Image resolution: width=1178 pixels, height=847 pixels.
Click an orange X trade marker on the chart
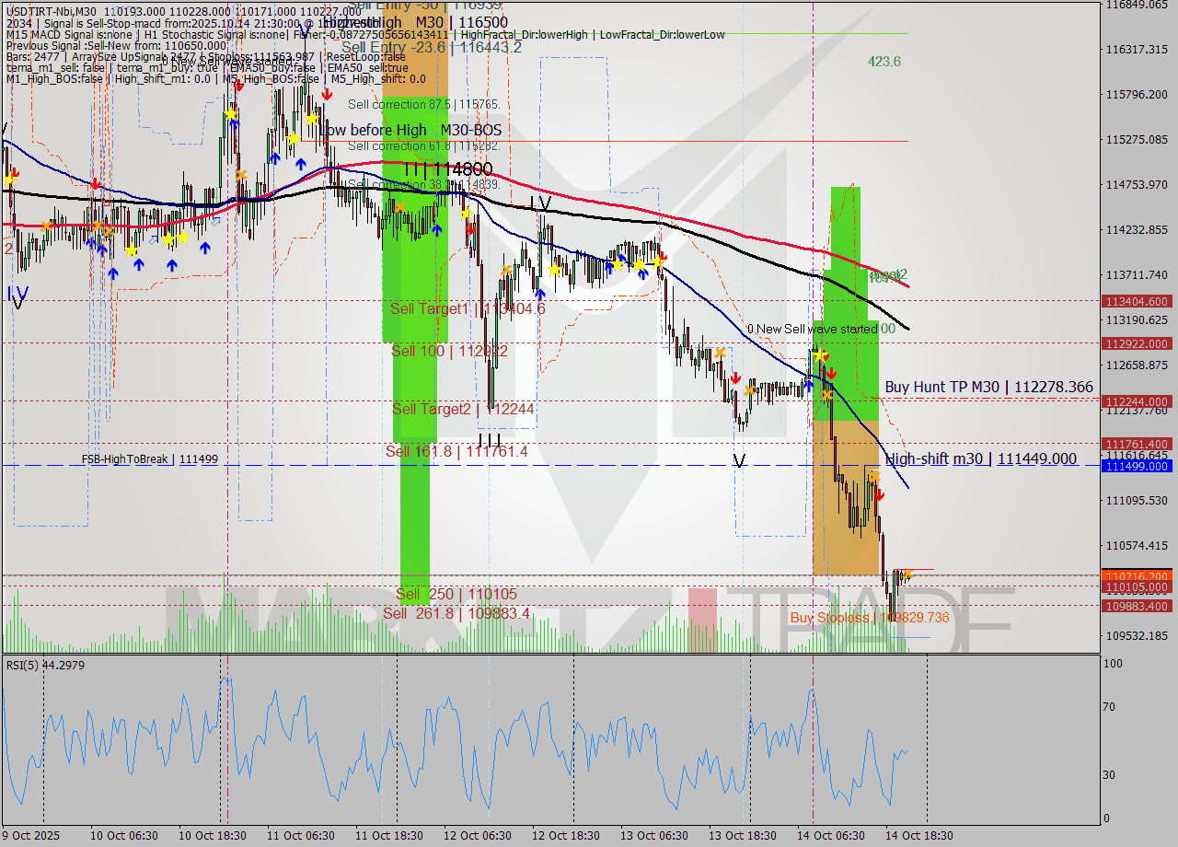721,353
